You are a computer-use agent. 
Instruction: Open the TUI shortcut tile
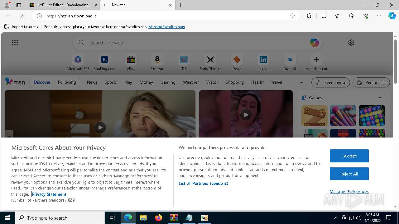click(x=184, y=62)
